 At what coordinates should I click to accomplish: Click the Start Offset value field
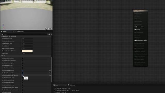click(27, 53)
